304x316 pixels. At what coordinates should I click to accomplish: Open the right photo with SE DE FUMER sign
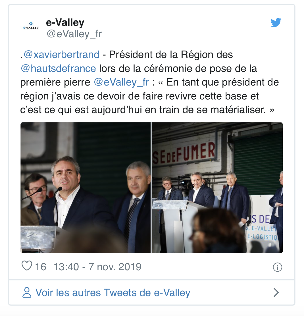(217, 188)
